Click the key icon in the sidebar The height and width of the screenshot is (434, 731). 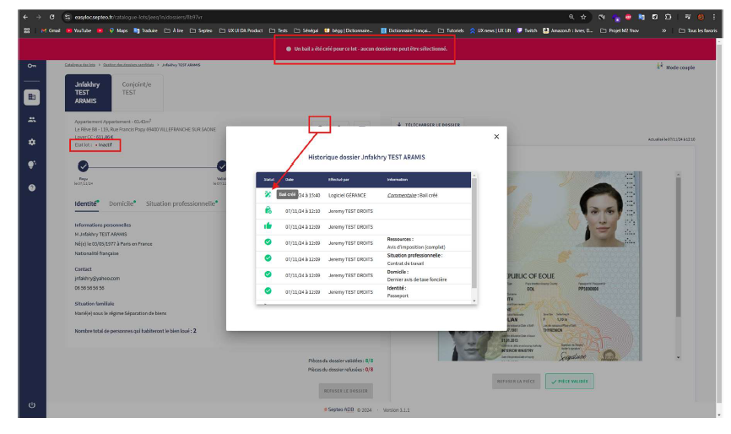click(x=31, y=66)
